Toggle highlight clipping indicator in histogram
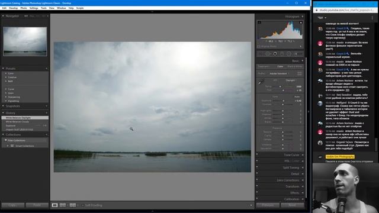This screenshot has width=379, height=213. [301, 22]
